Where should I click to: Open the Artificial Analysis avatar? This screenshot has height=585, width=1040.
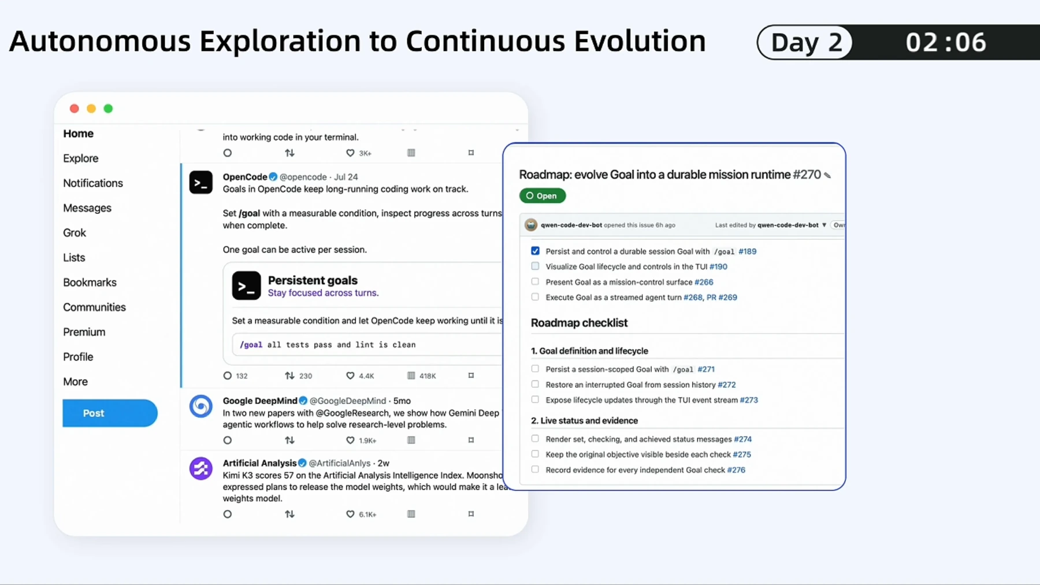pos(201,469)
